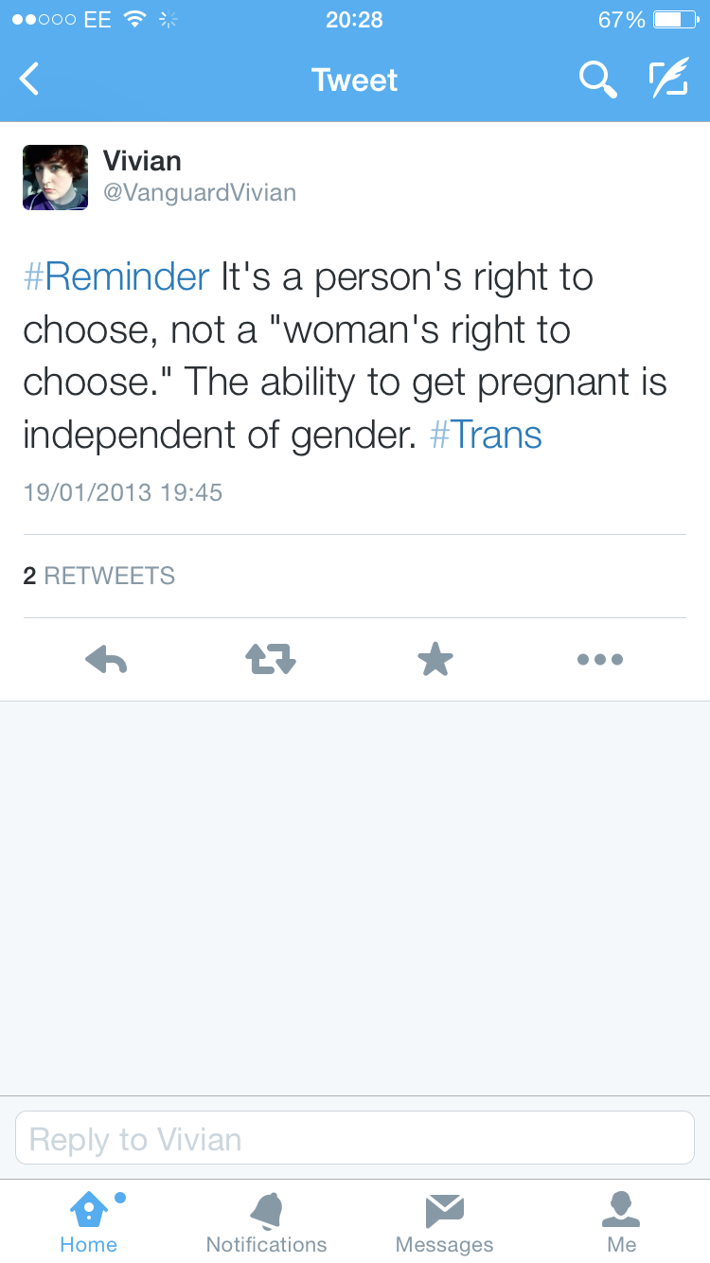Tap the back arrow

point(30,80)
